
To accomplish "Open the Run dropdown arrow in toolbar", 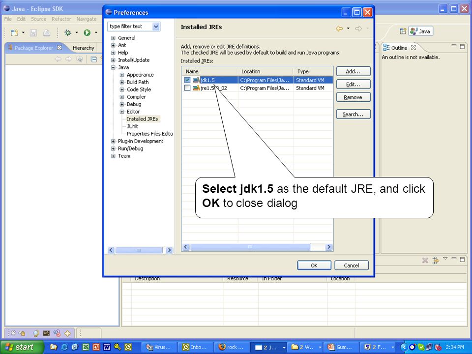I will [96, 32].
